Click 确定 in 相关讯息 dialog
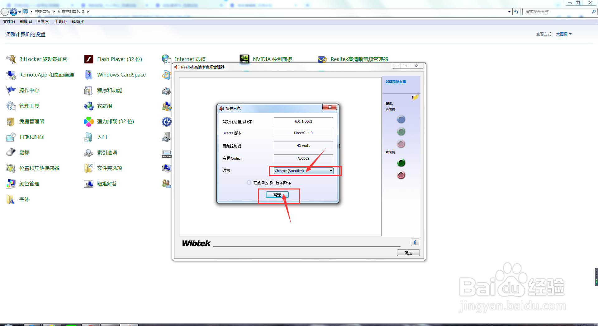 [x=277, y=195]
